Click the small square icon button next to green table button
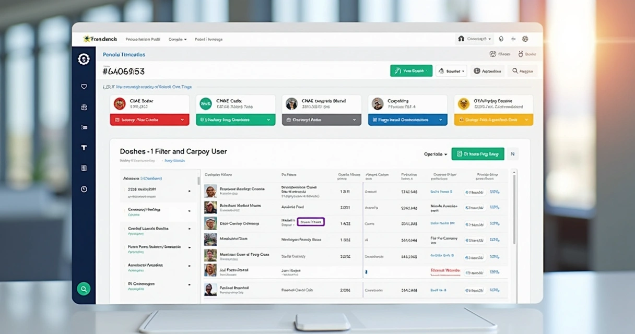The height and width of the screenshot is (334, 635). 512,154
